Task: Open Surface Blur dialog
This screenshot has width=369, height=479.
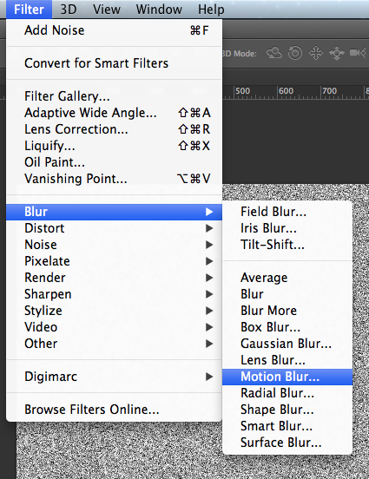Action: coord(287,443)
